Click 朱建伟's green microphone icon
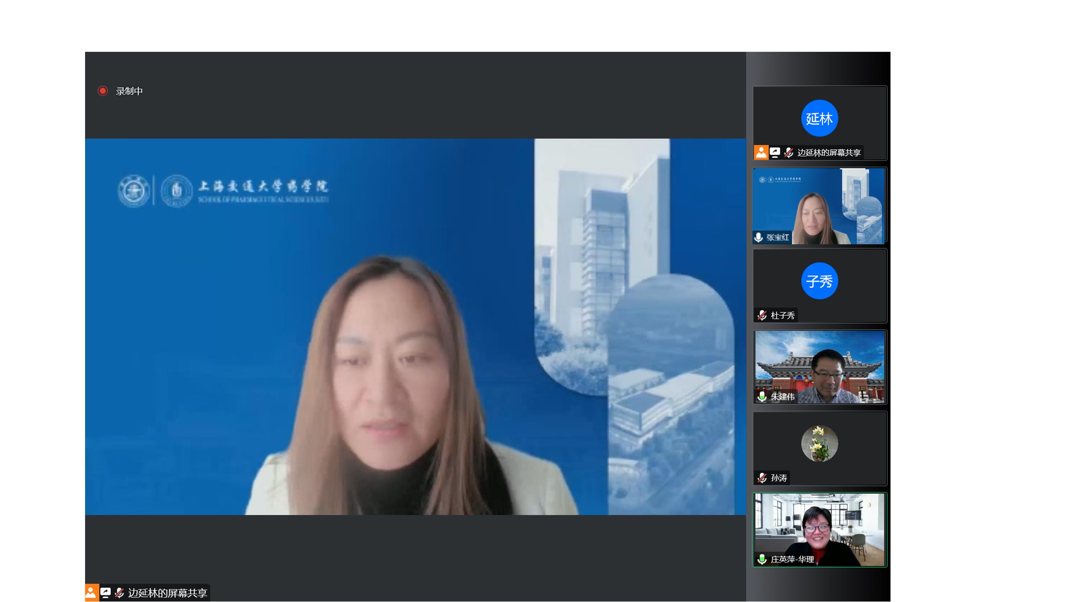1070x602 pixels. [762, 396]
